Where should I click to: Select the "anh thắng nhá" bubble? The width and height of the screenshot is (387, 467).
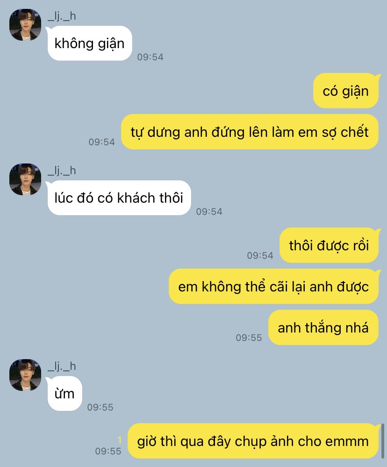point(323,328)
